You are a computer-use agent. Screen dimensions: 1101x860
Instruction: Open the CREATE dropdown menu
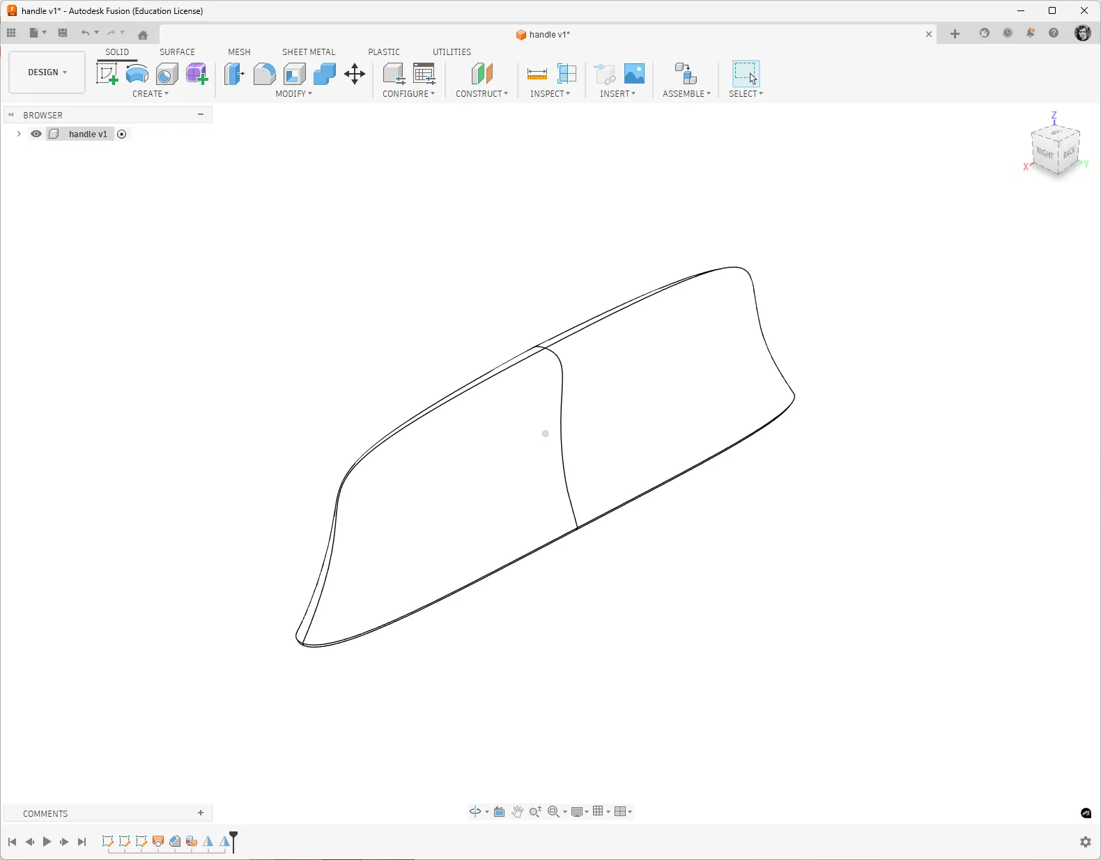151,94
